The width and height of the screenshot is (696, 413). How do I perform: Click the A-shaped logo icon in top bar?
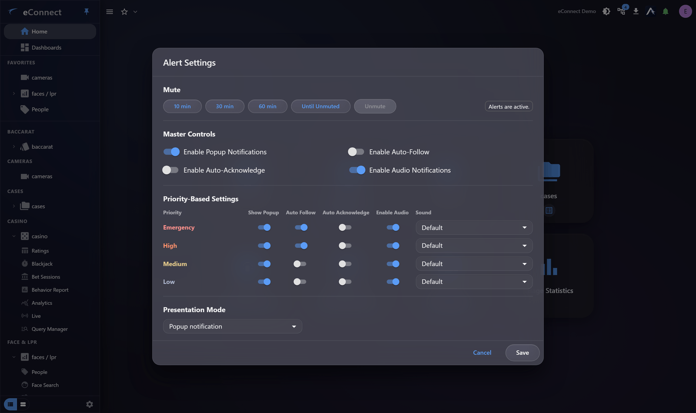(650, 11)
